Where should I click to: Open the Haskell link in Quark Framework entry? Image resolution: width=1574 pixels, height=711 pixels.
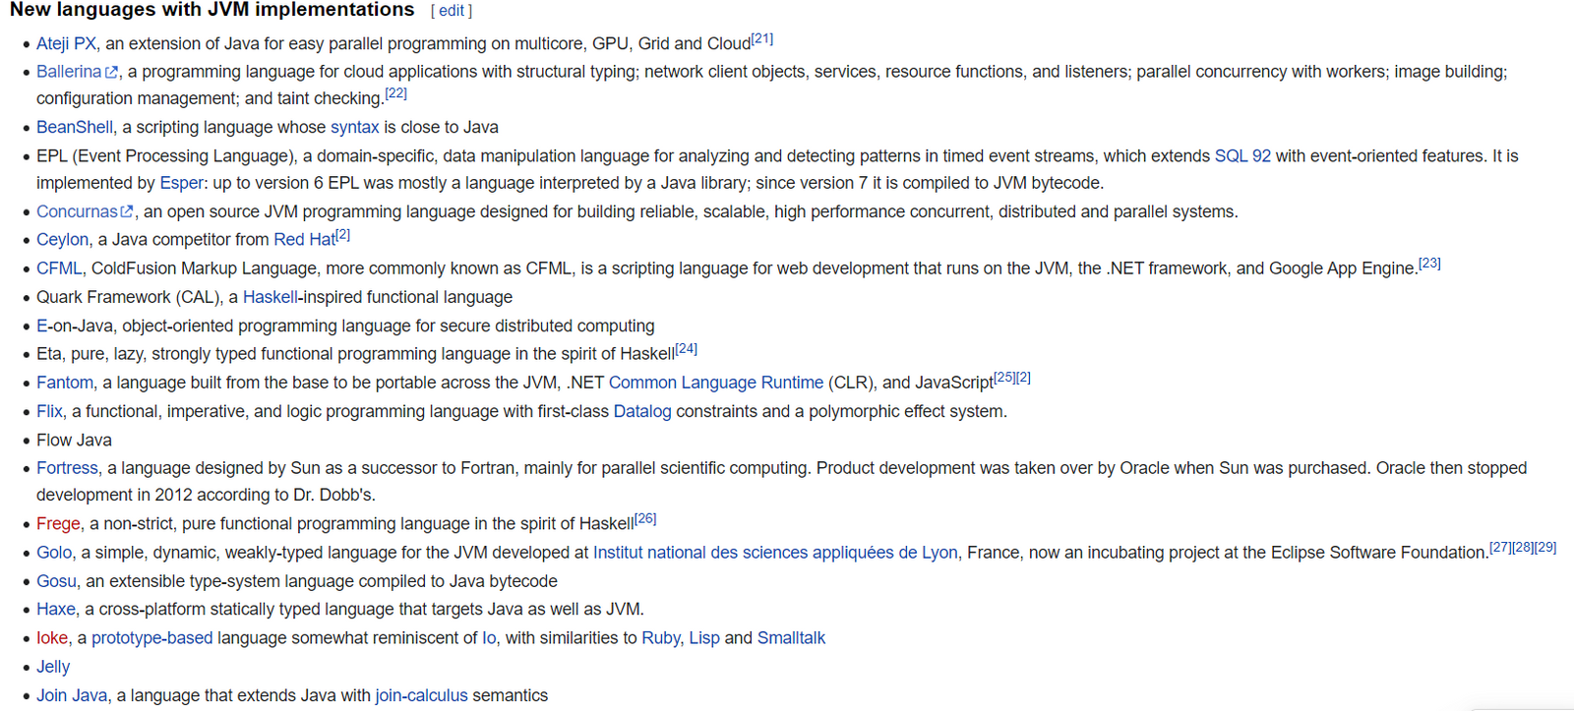(270, 297)
